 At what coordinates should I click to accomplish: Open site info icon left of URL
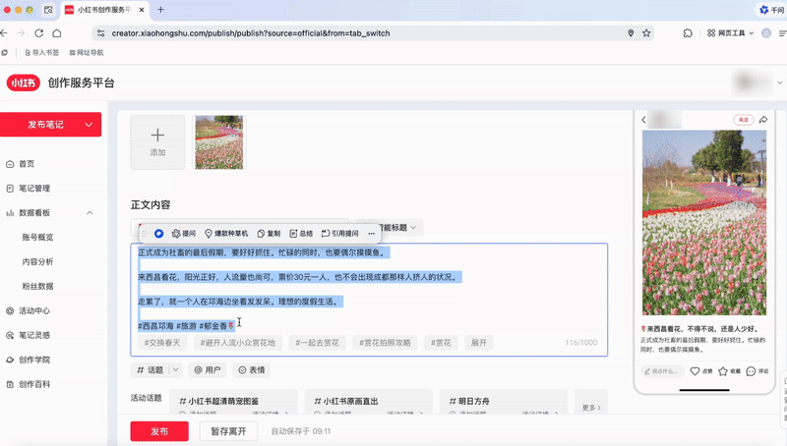click(x=101, y=33)
